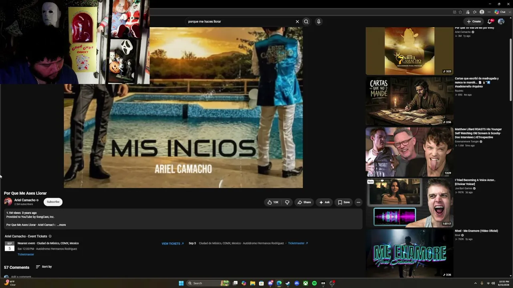Open the Sort by comments dropdown
Image resolution: width=513 pixels, height=288 pixels.
(44, 267)
